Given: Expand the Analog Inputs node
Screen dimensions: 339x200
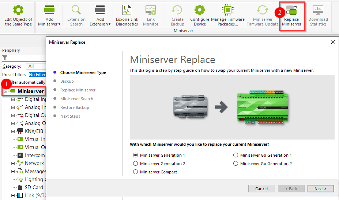Looking at the screenshot, I should point(13,107).
